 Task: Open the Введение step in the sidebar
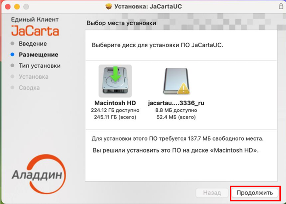[x=33, y=44]
